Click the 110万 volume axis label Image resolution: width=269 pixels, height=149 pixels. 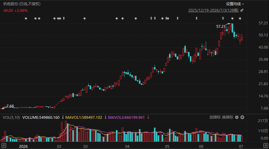[x=263, y=131]
